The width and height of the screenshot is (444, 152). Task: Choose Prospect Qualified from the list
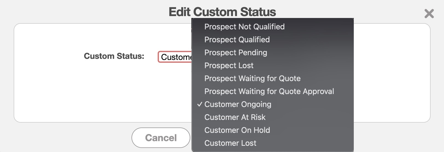point(237,40)
